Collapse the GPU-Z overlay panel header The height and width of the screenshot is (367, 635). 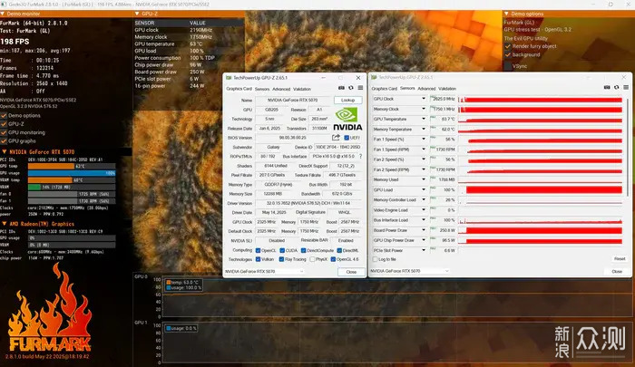click(x=137, y=14)
